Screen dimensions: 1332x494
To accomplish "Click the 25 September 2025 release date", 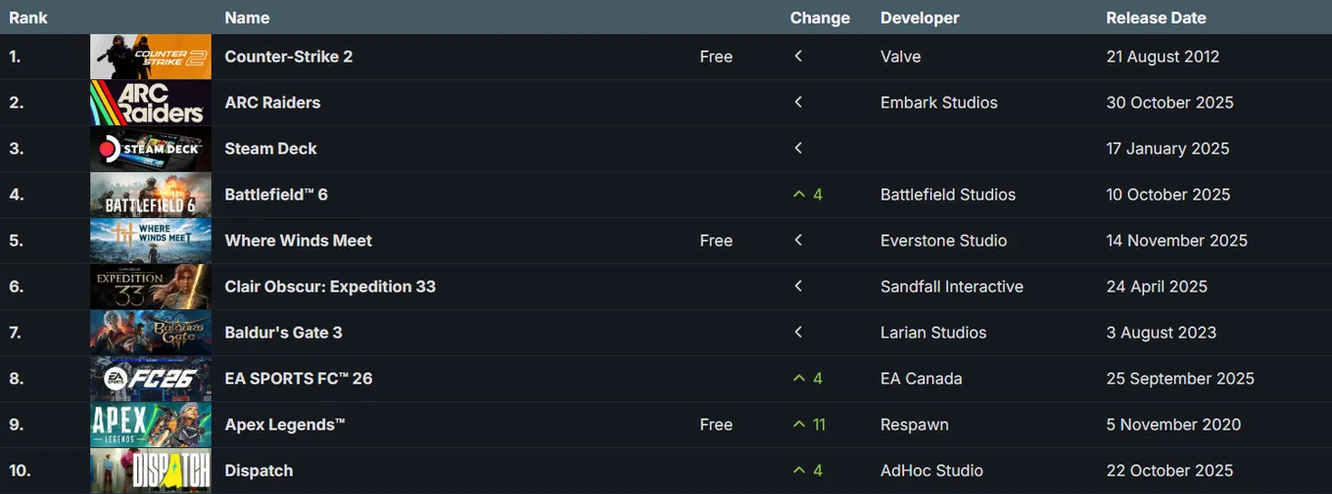I will click(1180, 379).
